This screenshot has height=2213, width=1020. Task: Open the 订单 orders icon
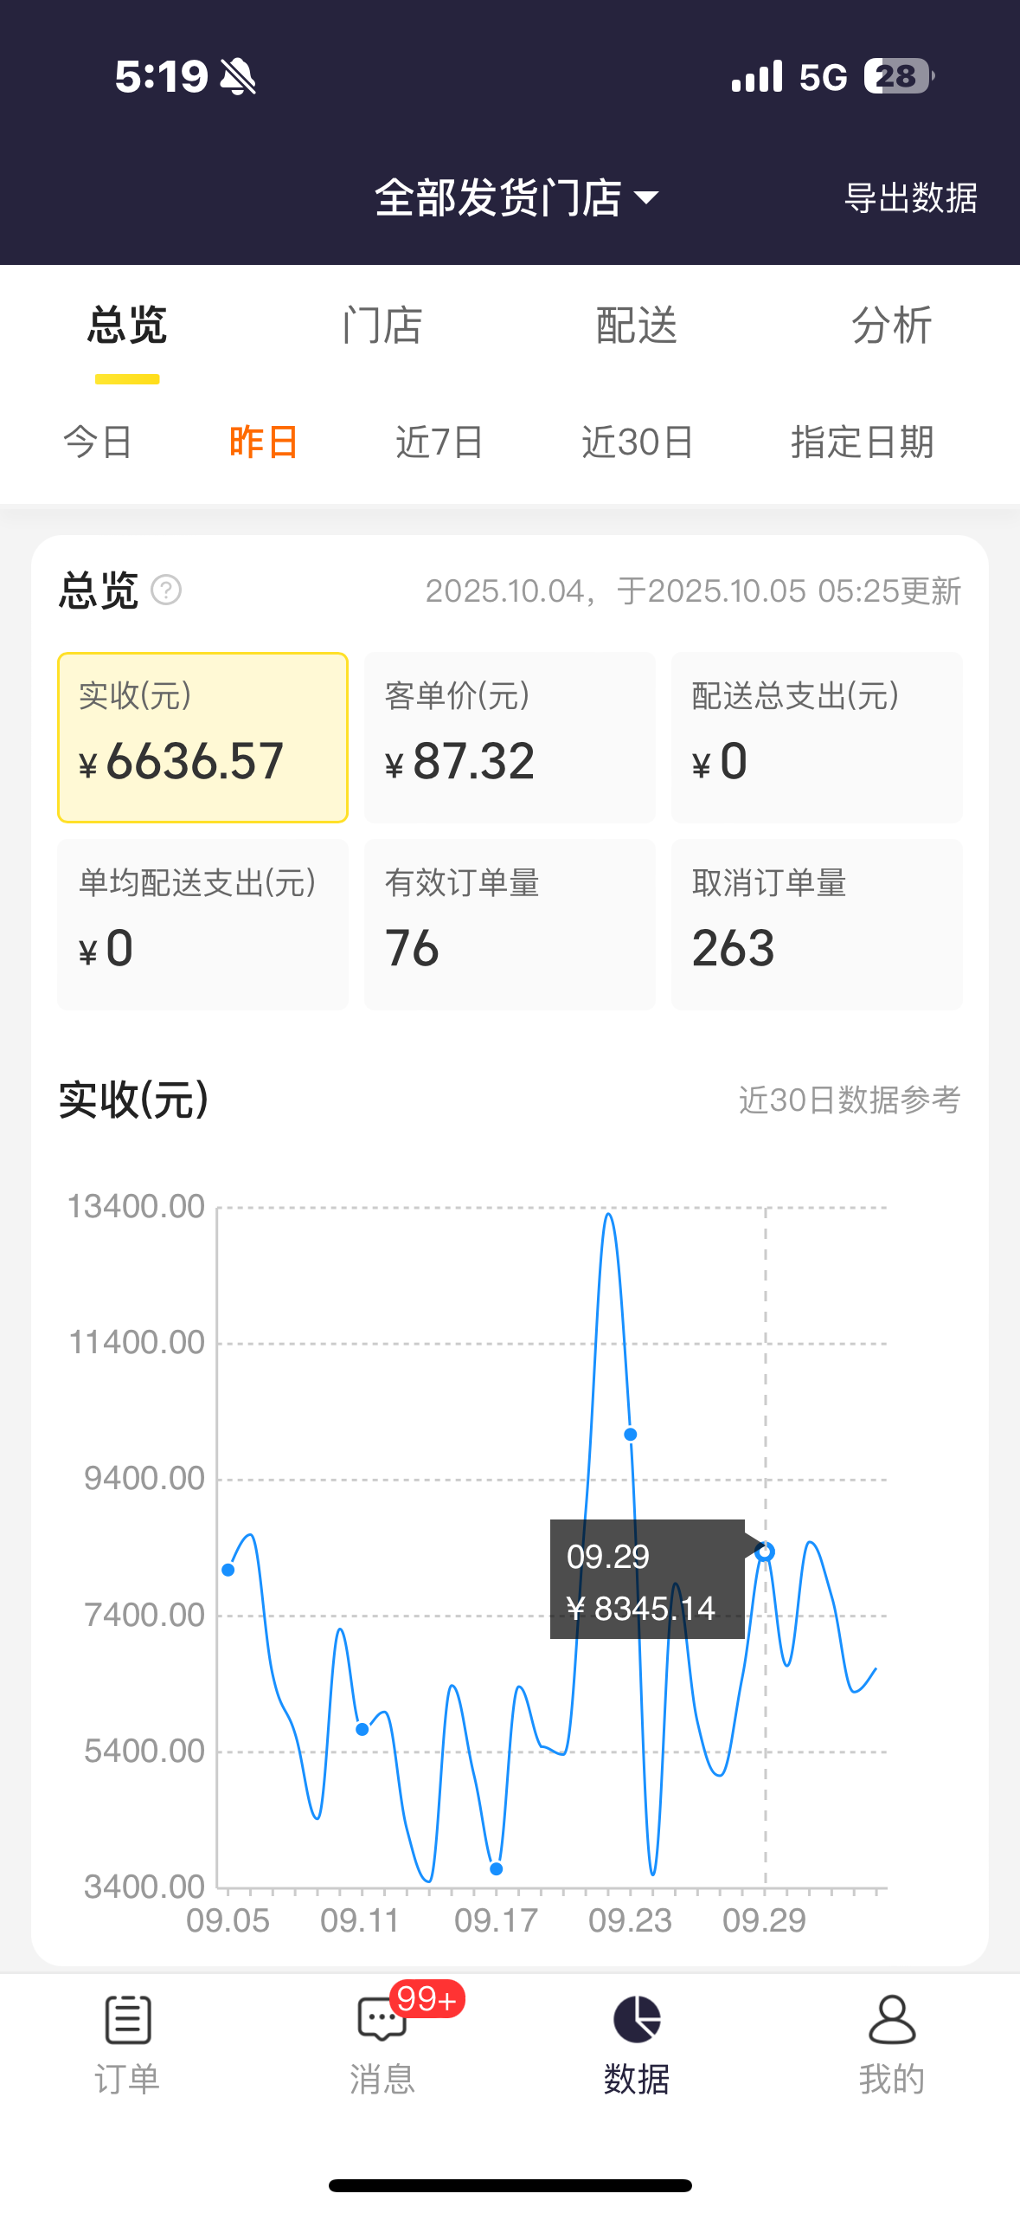coord(127,2019)
